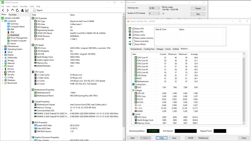Click the statistics list vertical scrollbar

(244, 88)
